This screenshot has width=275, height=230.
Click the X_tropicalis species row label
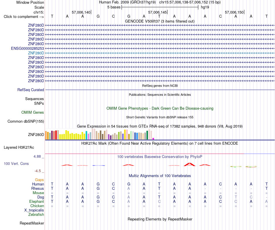click(34, 210)
